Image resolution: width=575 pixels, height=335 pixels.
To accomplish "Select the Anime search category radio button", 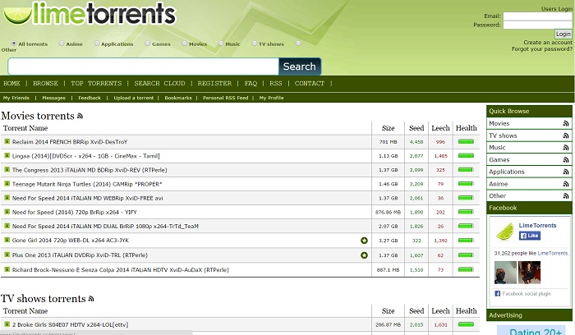I will [x=62, y=44].
